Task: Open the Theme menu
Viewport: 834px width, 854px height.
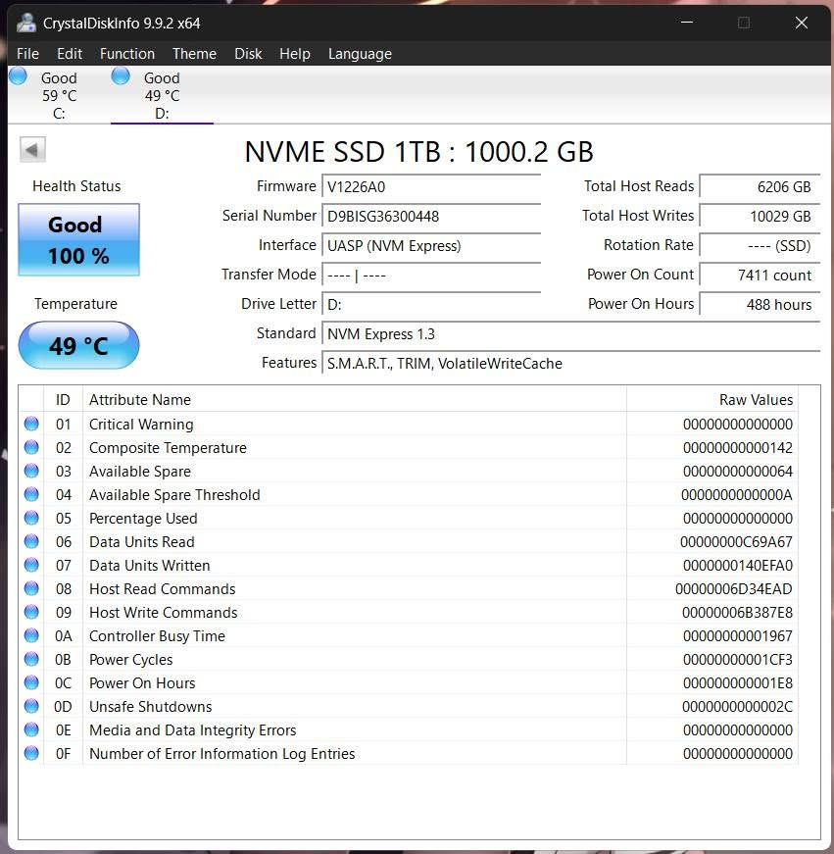Action: (x=194, y=54)
